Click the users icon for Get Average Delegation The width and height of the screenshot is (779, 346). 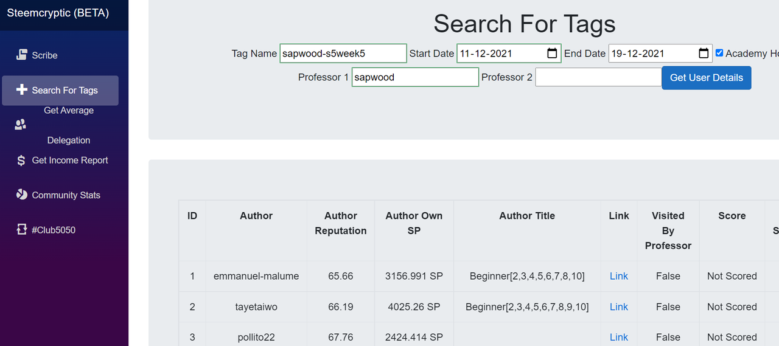21,125
